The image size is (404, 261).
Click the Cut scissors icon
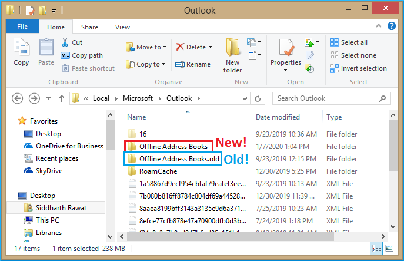pos(65,42)
